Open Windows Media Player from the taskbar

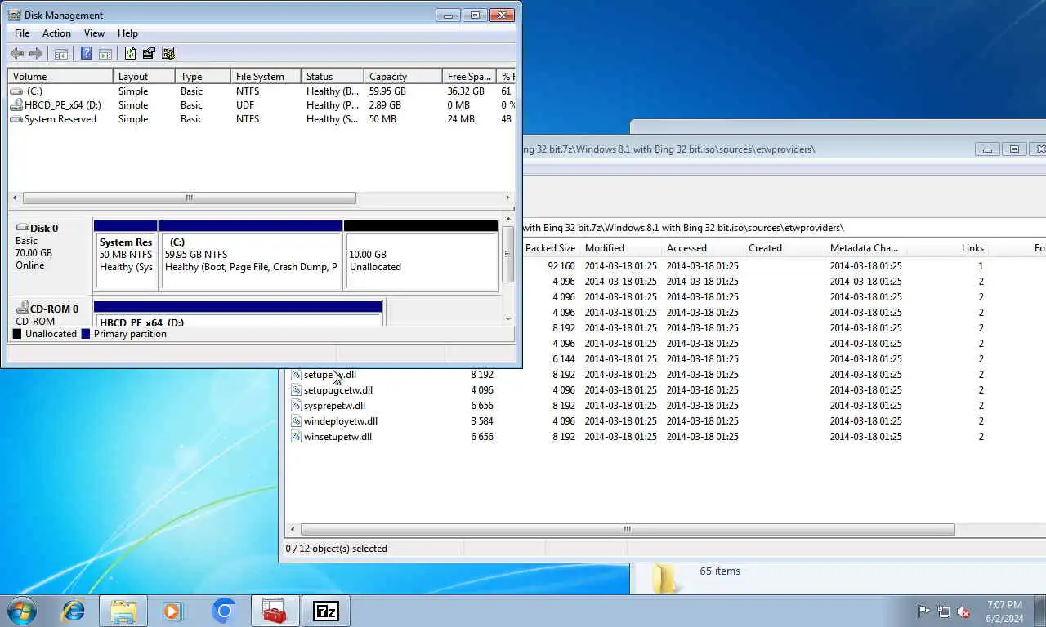tap(173, 611)
